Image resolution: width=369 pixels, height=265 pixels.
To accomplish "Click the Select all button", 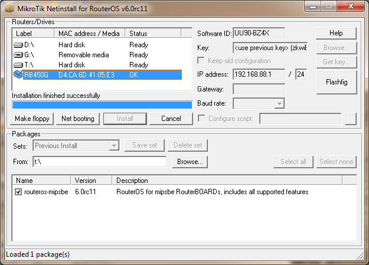I will (293, 162).
